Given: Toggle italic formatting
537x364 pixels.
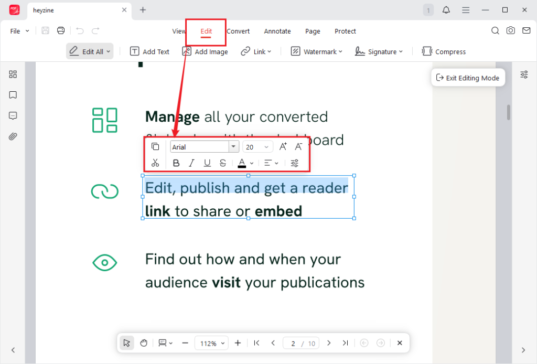Looking at the screenshot, I should [x=191, y=163].
